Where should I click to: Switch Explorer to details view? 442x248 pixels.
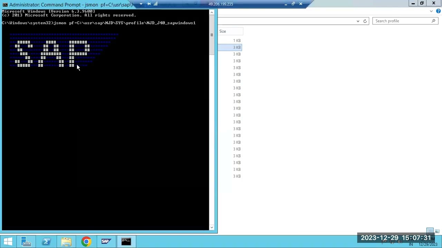tap(430, 231)
